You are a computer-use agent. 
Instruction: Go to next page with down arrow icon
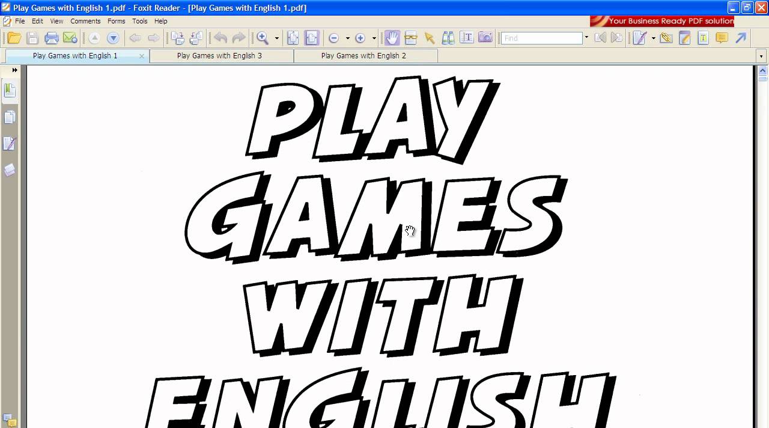tap(113, 38)
